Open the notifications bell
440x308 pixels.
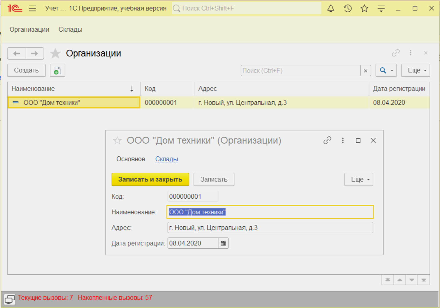pos(331,8)
